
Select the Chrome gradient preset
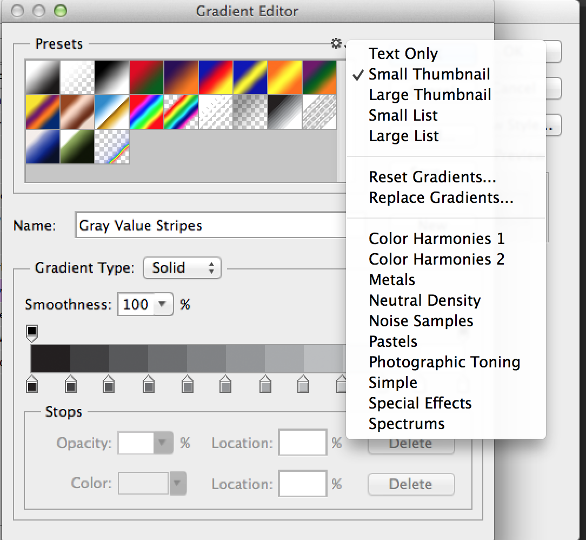click(111, 112)
